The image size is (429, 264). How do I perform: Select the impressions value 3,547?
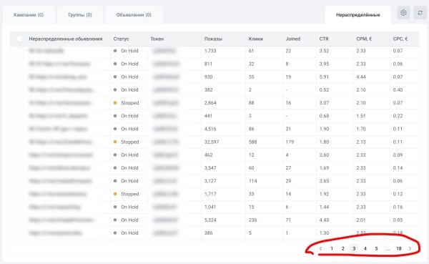(x=210, y=168)
